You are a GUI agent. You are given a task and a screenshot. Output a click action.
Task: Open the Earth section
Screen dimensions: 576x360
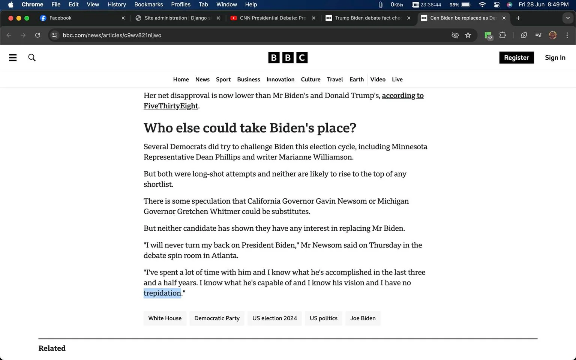pos(356,79)
